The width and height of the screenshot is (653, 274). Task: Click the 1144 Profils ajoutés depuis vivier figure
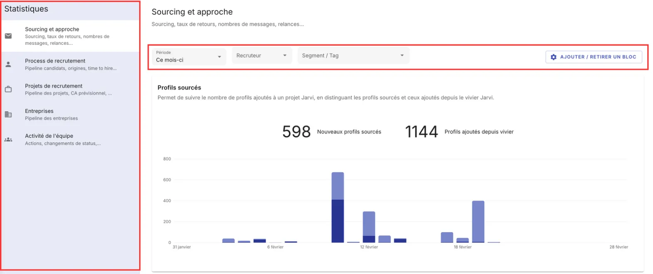[x=421, y=132]
